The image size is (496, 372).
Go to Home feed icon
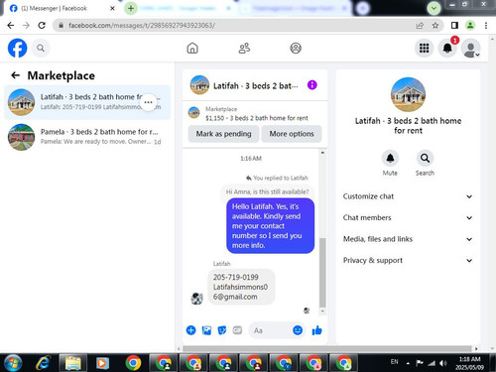coord(192,49)
